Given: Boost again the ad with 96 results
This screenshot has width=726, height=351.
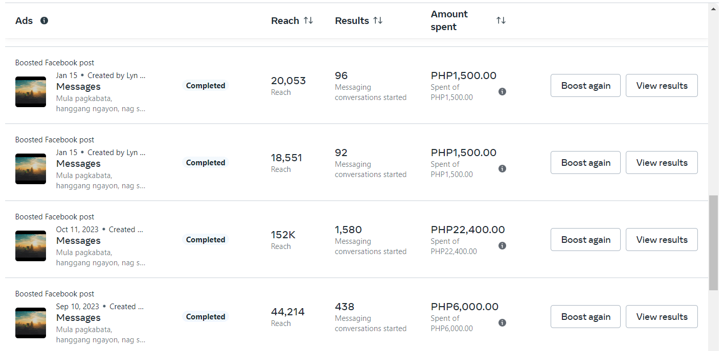Looking at the screenshot, I should pos(585,86).
